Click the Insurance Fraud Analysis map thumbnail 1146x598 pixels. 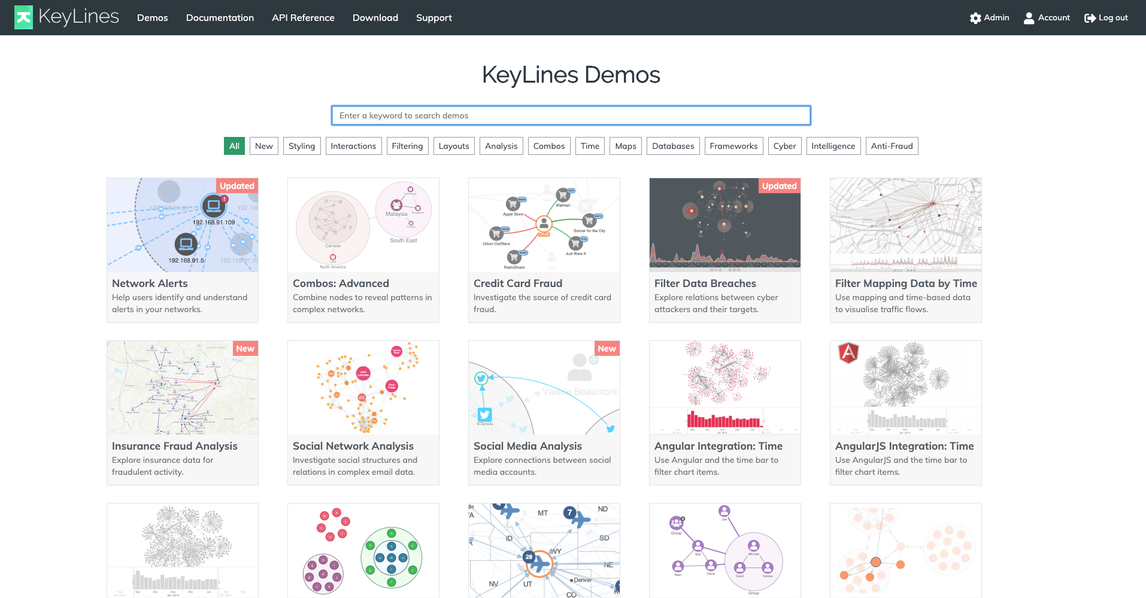182,388
